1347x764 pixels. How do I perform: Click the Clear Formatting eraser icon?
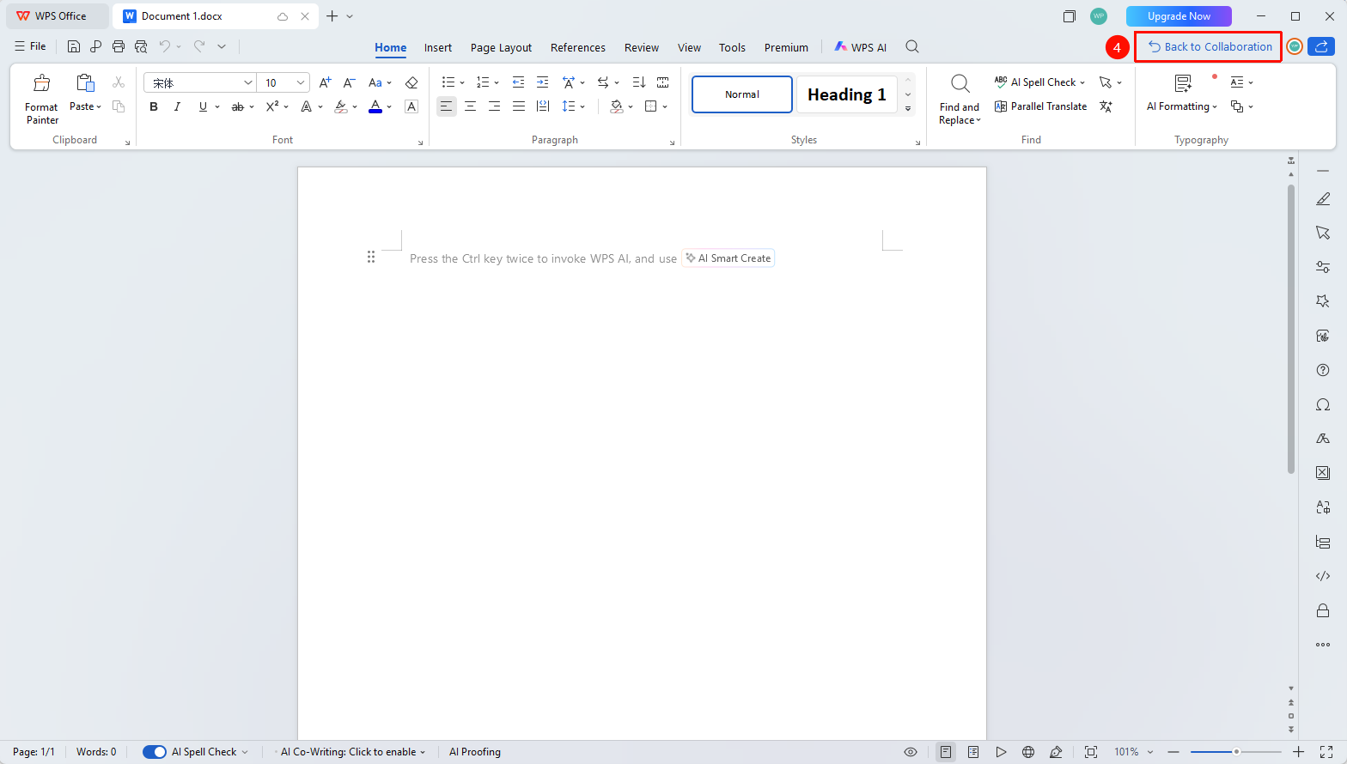click(x=411, y=82)
